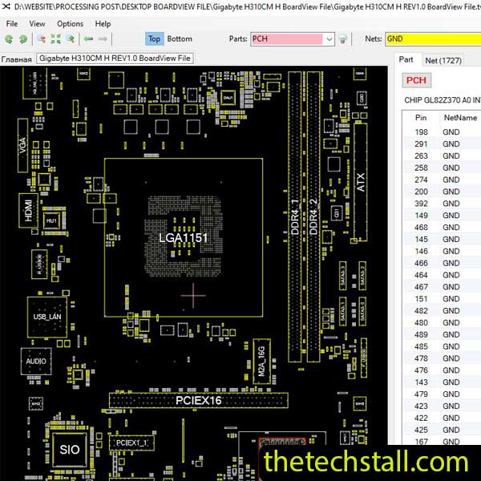
Task: Click the forward arrow icon in toolbar
Action: [x=103, y=38]
